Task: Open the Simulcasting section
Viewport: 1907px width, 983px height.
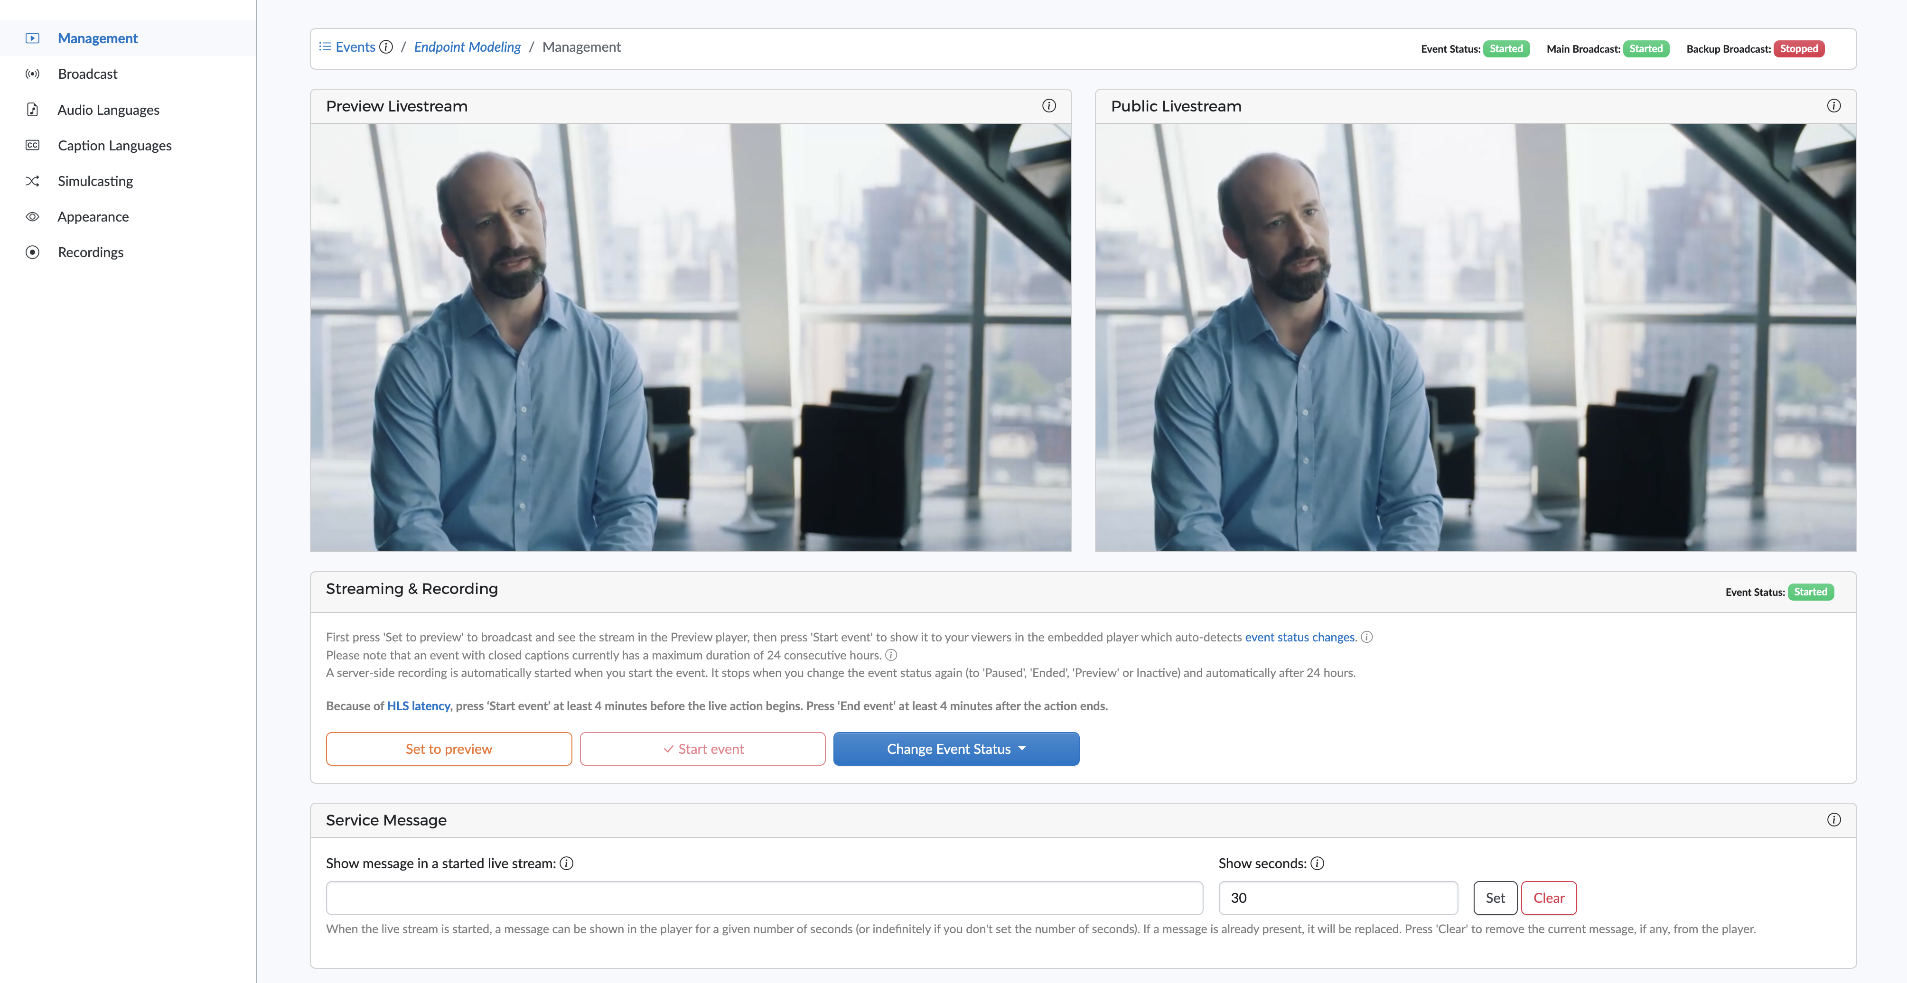Action: pos(127,181)
